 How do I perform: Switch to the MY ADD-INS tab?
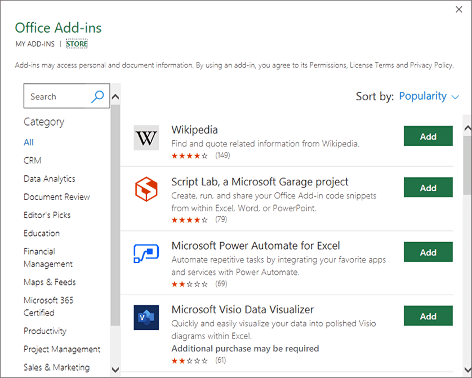tap(35, 44)
